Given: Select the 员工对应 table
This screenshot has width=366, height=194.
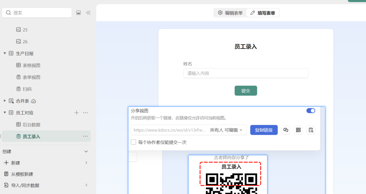Looking at the screenshot, I should 25,113.
